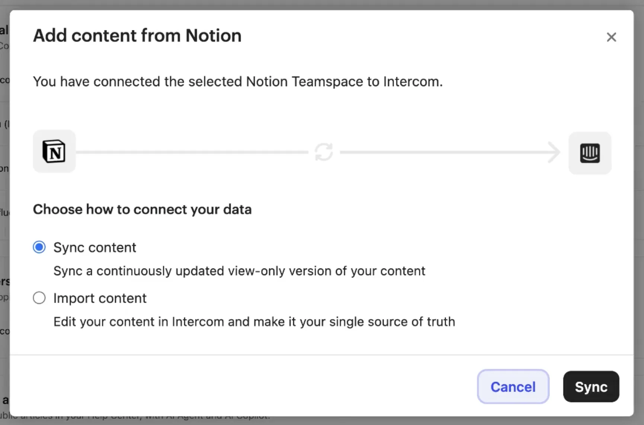Select the Import content radio button

pos(39,298)
